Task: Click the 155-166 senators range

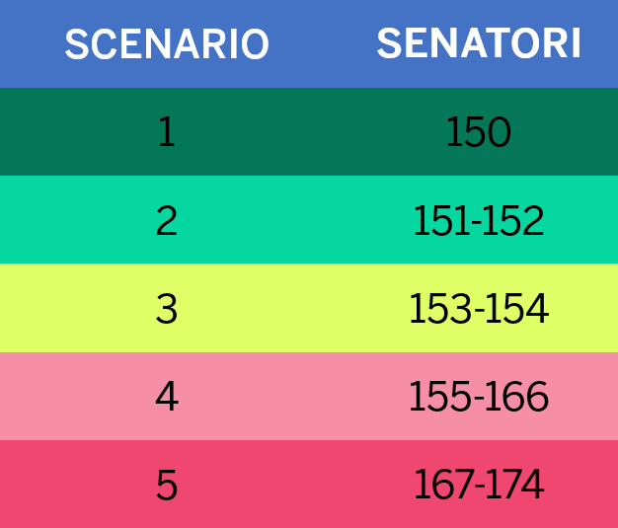Action: [479, 397]
